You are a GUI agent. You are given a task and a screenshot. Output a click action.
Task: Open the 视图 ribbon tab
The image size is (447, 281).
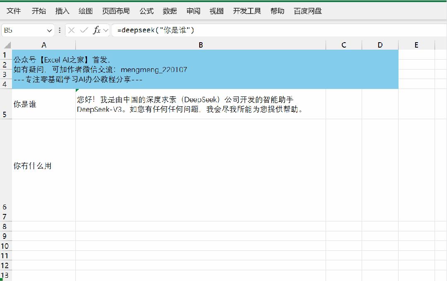[216, 11]
